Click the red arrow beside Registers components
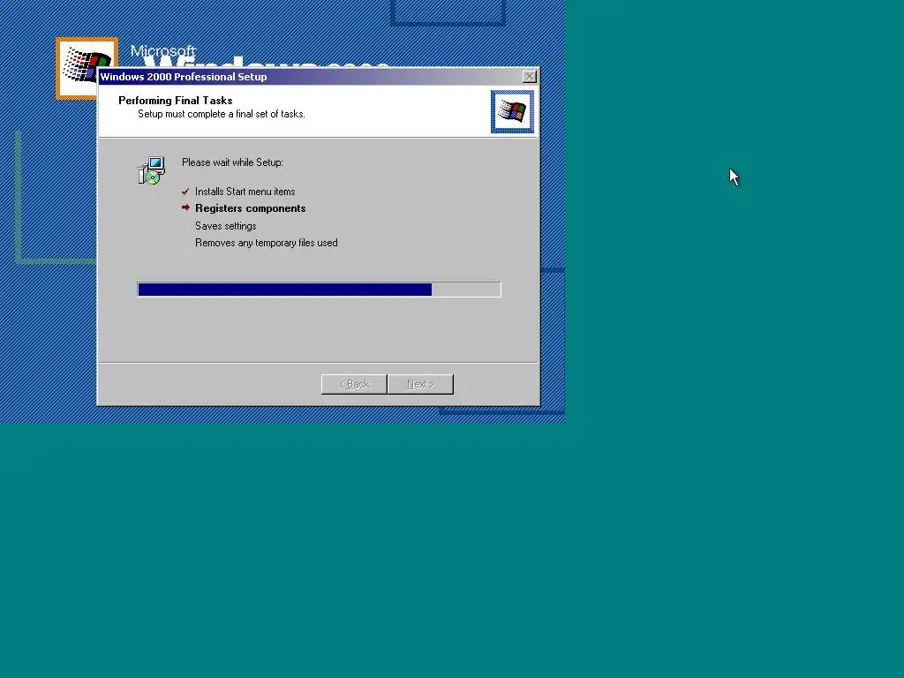 [x=185, y=207]
